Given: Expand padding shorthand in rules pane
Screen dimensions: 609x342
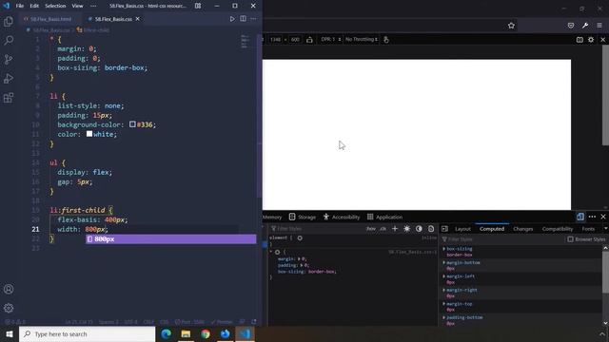Looking at the screenshot, I should 302,265.
